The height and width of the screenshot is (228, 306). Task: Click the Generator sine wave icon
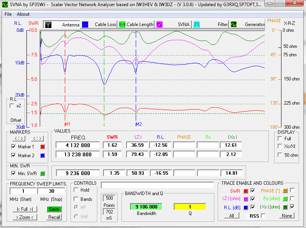tap(233, 25)
